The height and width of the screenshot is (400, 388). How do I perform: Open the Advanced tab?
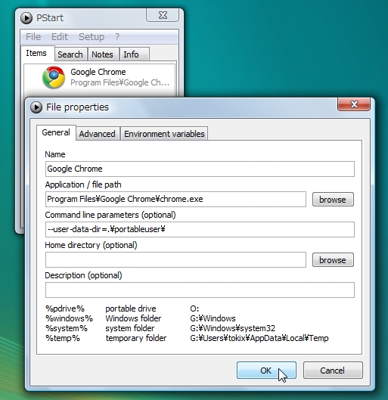click(x=98, y=134)
